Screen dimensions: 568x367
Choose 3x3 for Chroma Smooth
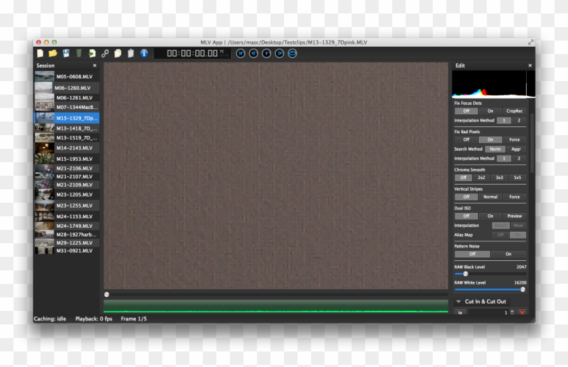(500, 178)
